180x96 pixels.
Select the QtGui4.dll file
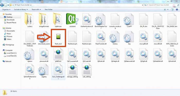(x=101, y=55)
